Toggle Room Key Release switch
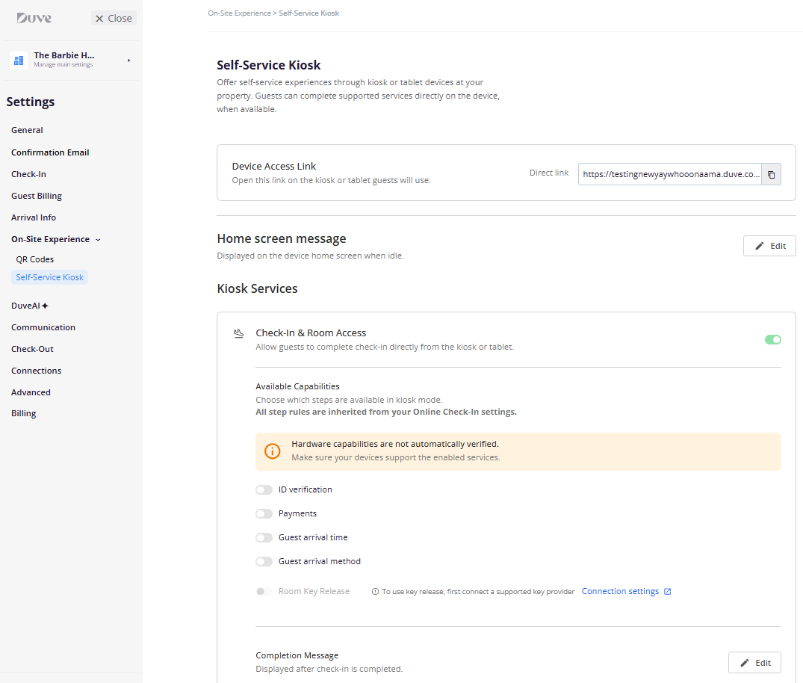Viewport: 803px width, 683px height. (264, 591)
